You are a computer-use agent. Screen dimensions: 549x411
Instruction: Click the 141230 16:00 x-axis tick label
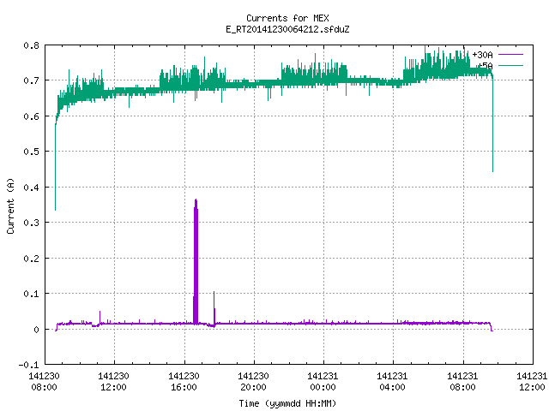point(184,382)
